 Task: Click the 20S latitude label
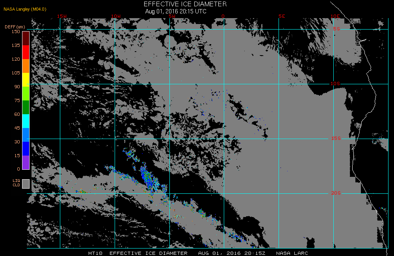point(336,193)
